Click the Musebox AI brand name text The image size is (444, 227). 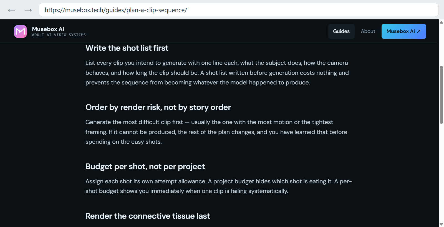click(x=48, y=29)
